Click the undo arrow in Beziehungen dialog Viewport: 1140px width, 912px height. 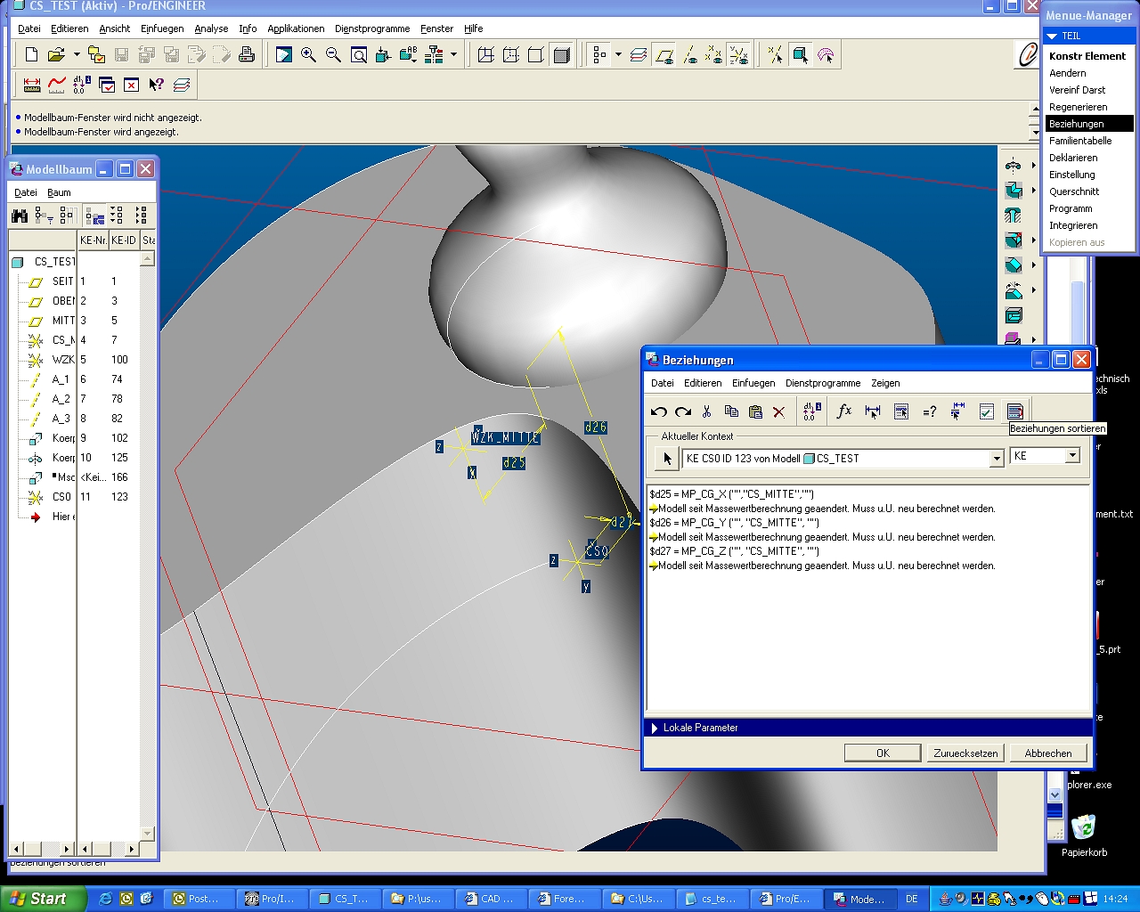659,411
